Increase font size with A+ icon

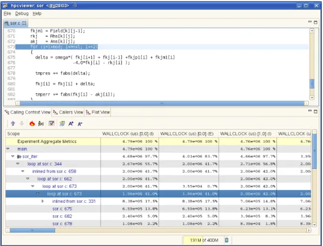coord(71,124)
